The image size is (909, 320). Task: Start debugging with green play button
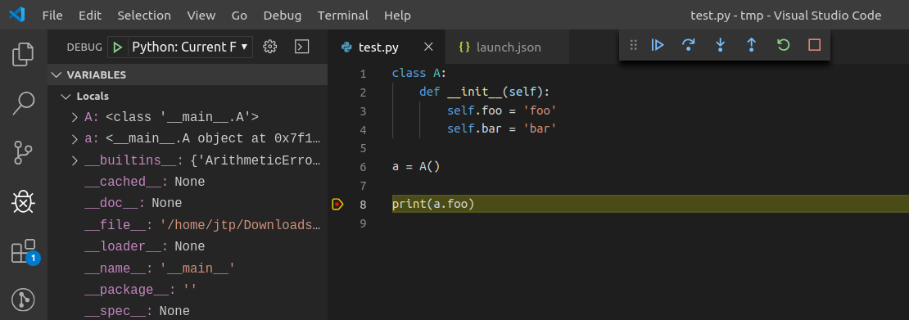(118, 47)
